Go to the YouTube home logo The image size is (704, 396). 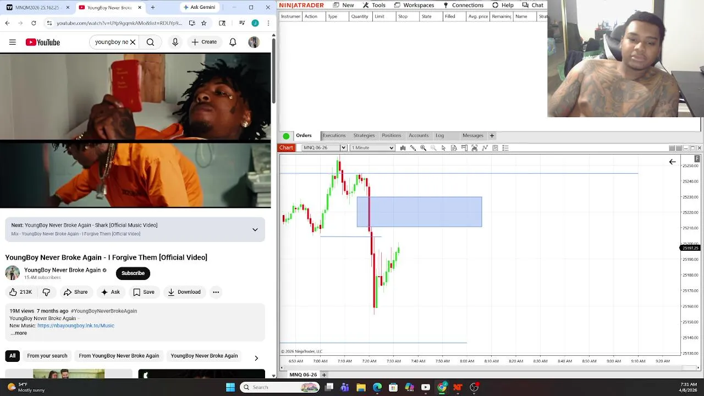tap(42, 42)
